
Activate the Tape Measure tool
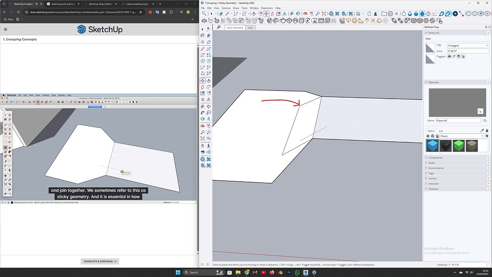[202, 106]
